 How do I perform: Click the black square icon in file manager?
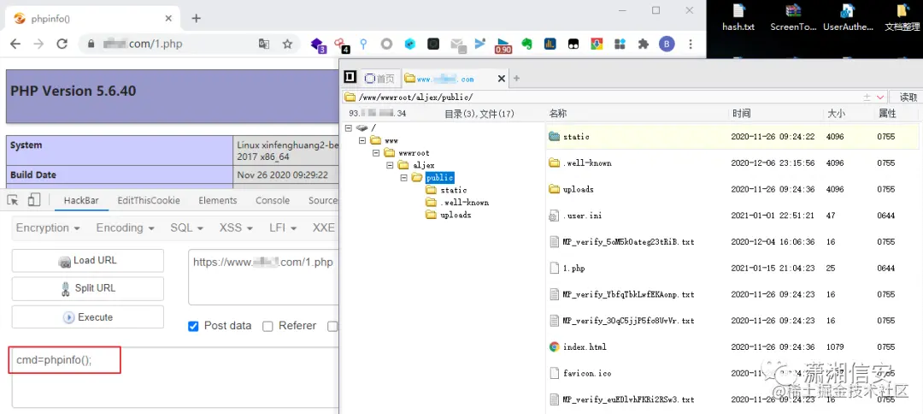pyautogui.click(x=350, y=77)
